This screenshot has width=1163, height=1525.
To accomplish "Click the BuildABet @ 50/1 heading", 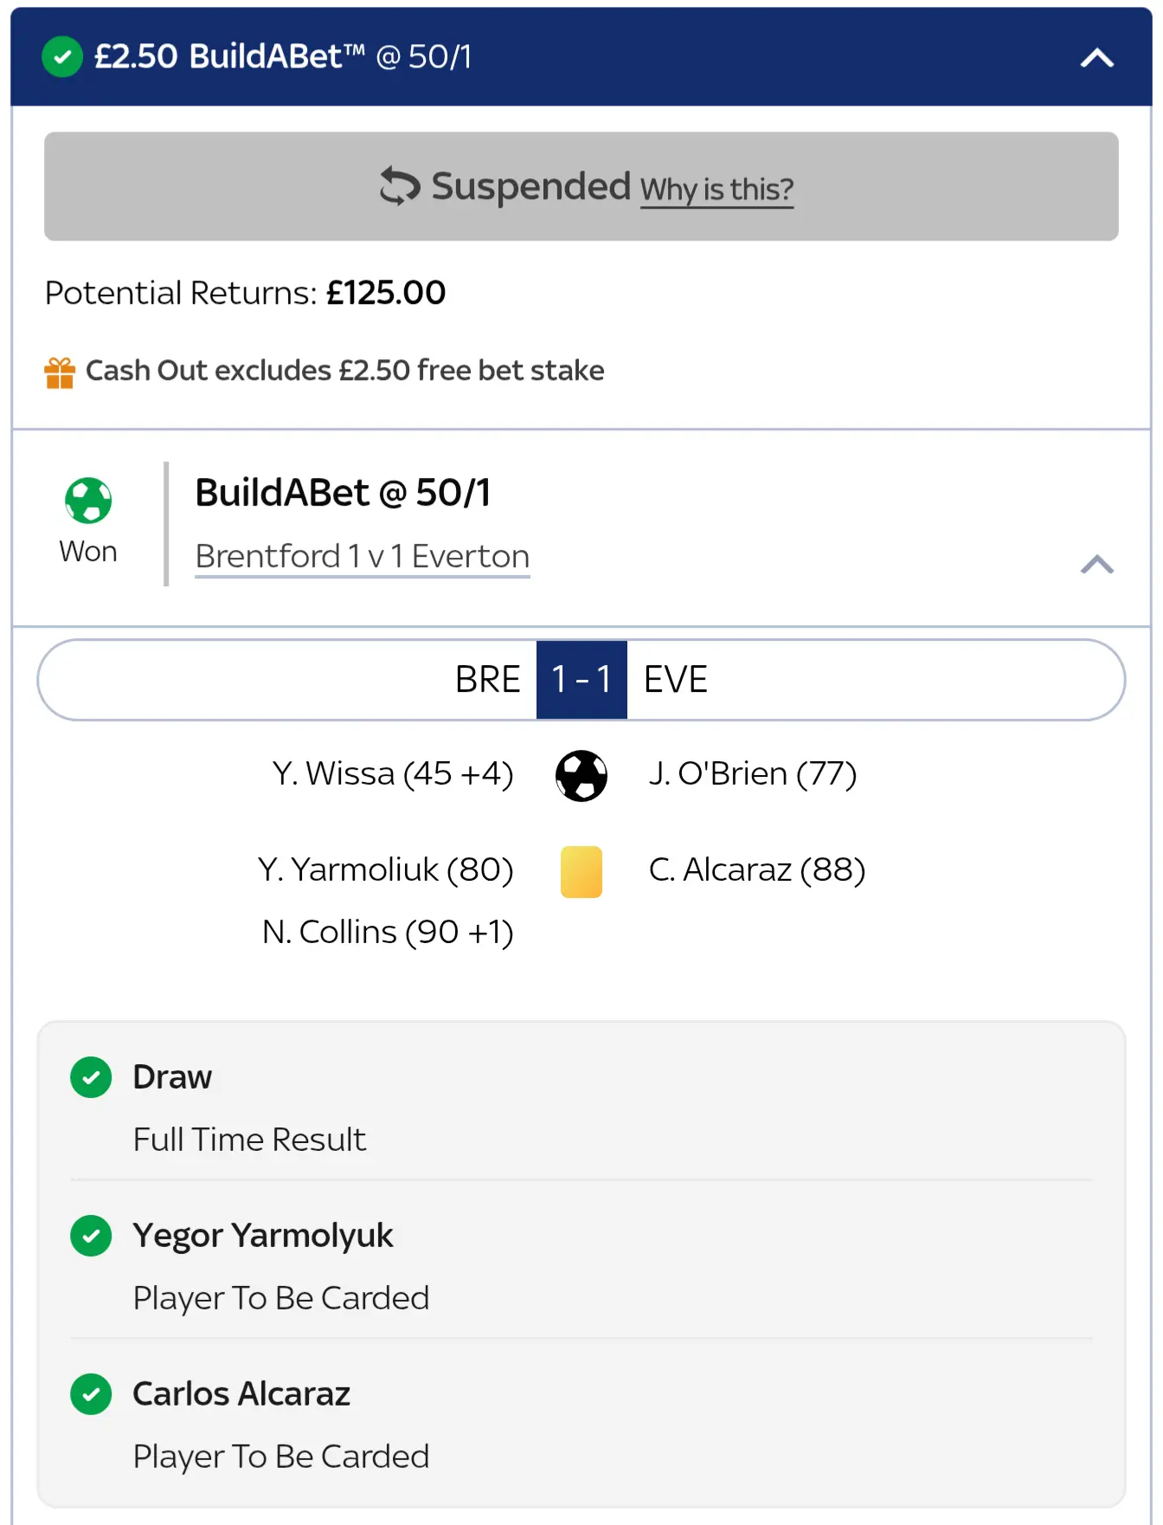I will click(x=343, y=493).
